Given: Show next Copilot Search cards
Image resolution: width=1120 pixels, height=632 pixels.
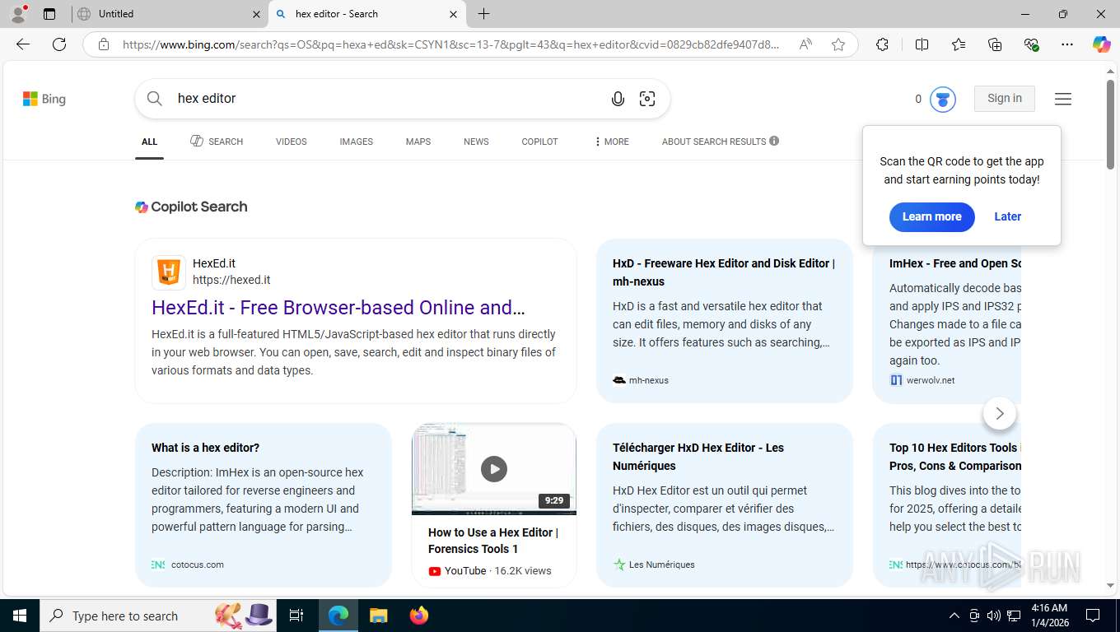Looking at the screenshot, I should coord(1000,413).
